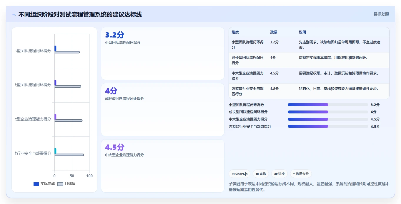
Task: Click the 维度 table column header
Action: point(235,32)
